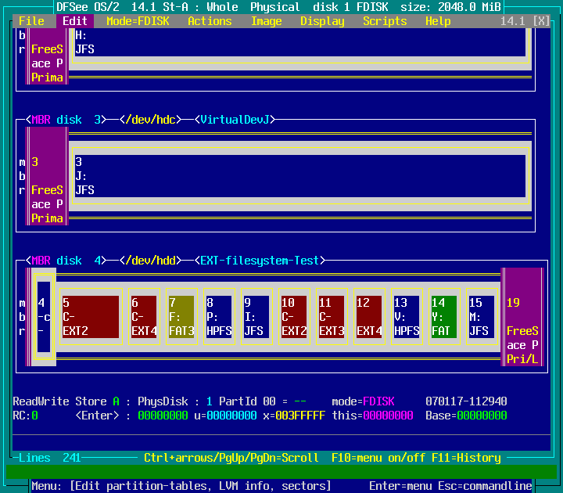Click the small partition 4 block
Image resolution: width=563 pixels, height=493 pixels.
point(44,317)
